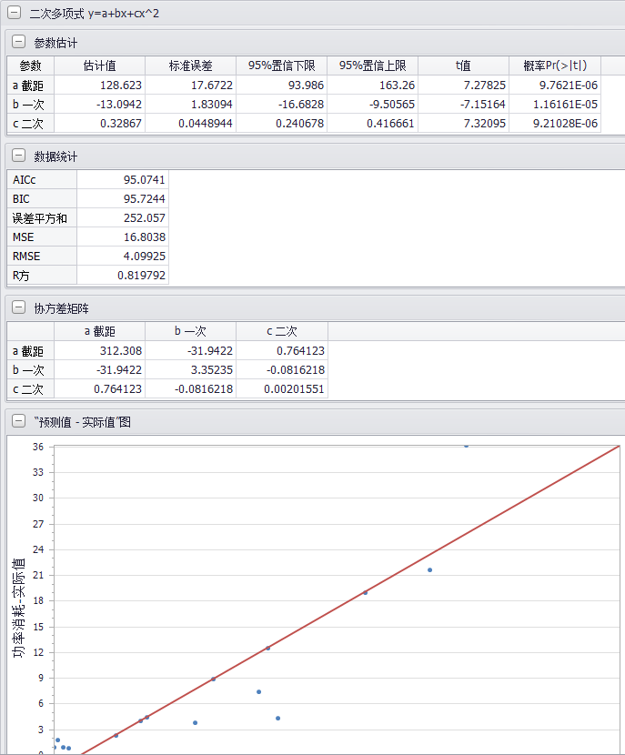The width and height of the screenshot is (625, 755).
Task: Select covariance value 3.35235
Action: 191,370
